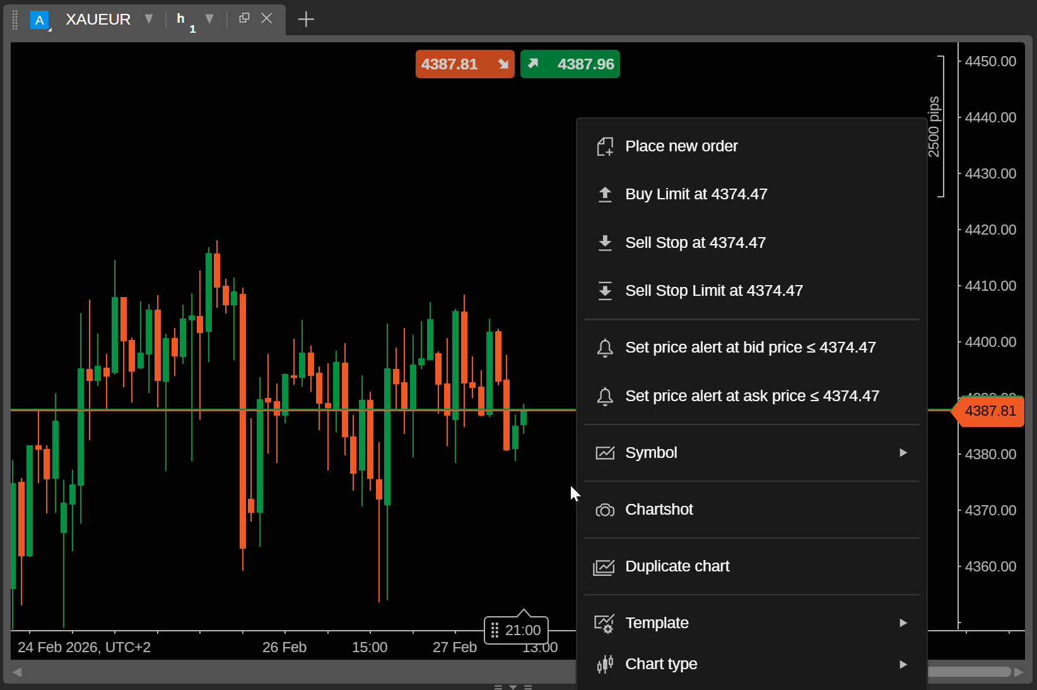The height and width of the screenshot is (690, 1037).
Task: Click the 4420.00 price axis label
Action: pyautogui.click(x=990, y=230)
